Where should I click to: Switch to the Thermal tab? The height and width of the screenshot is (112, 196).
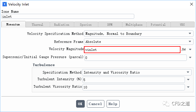37,25
